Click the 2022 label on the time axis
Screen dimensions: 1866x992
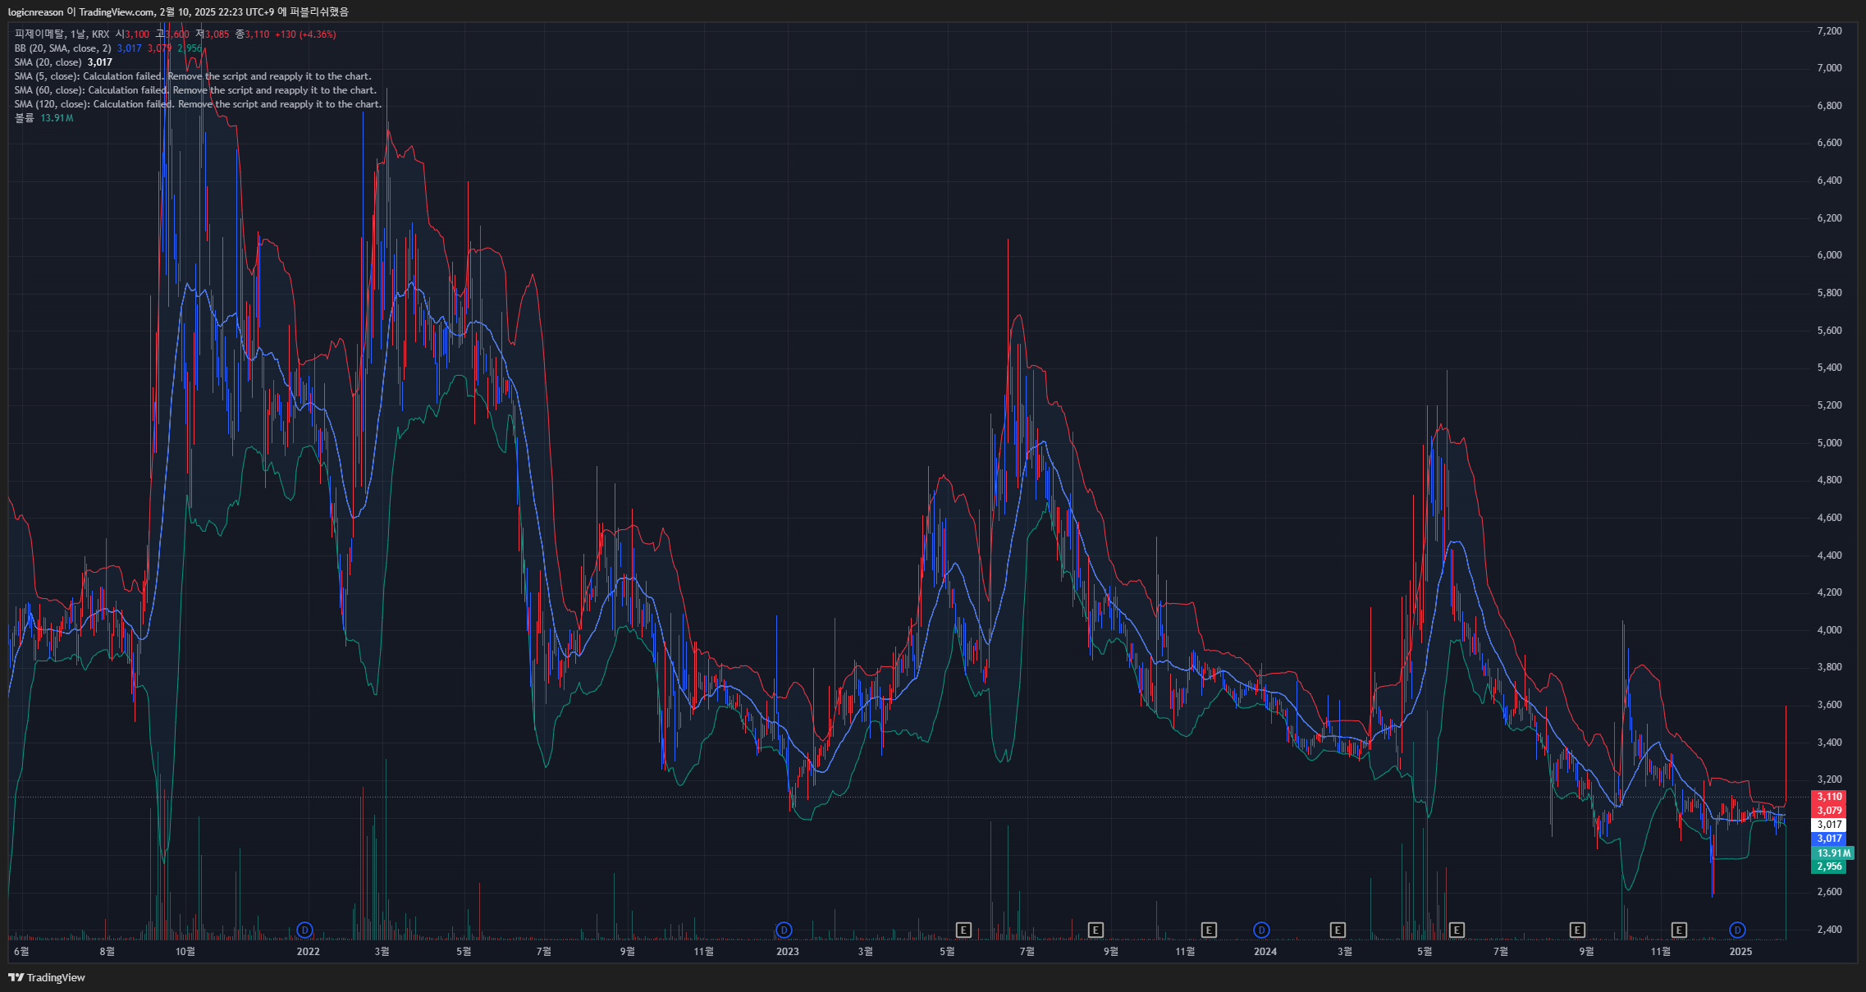pyautogui.click(x=308, y=952)
